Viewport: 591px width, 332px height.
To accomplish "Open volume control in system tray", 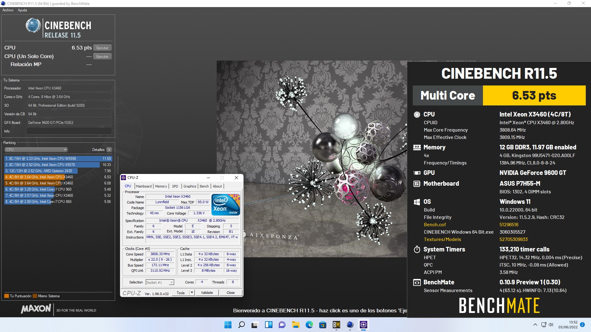I will 551,325.
